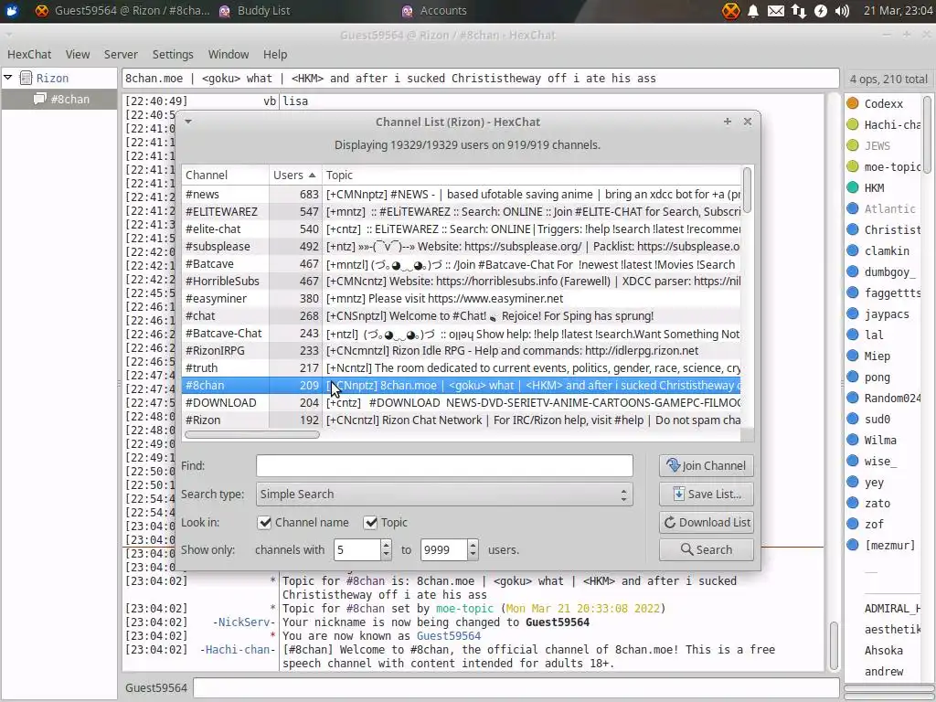This screenshot has height=702, width=936.
Task: Click the Download List button
Action: point(707,522)
